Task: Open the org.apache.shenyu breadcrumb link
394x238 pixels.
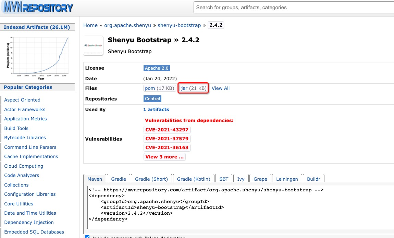Action: coord(128,25)
